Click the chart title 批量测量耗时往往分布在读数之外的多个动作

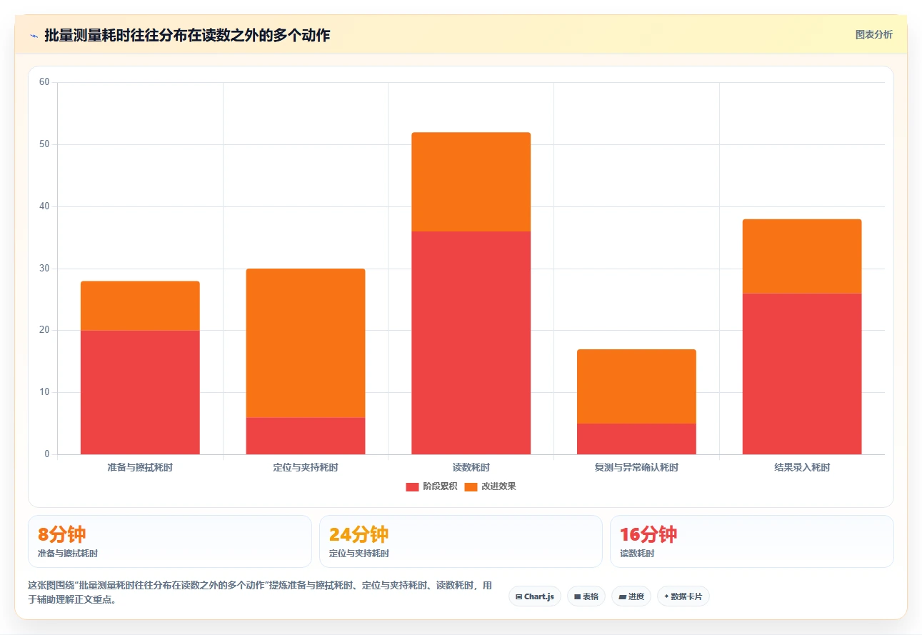click(187, 35)
